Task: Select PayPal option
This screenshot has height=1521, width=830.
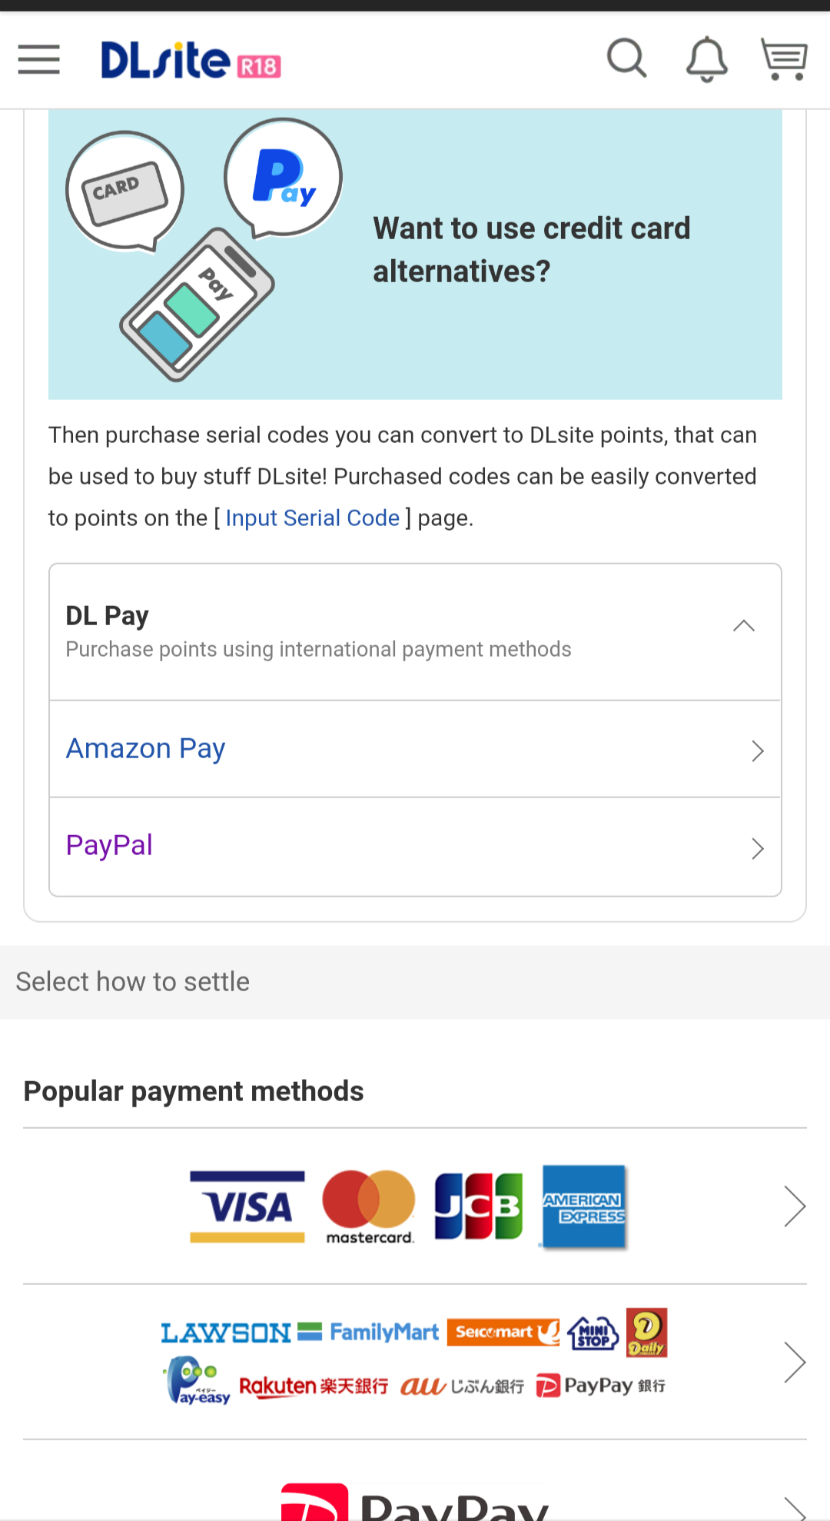Action: coord(109,845)
